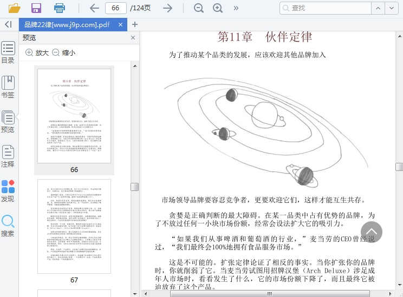Zoom in using the toolbar magnifier plus

click(218, 8)
